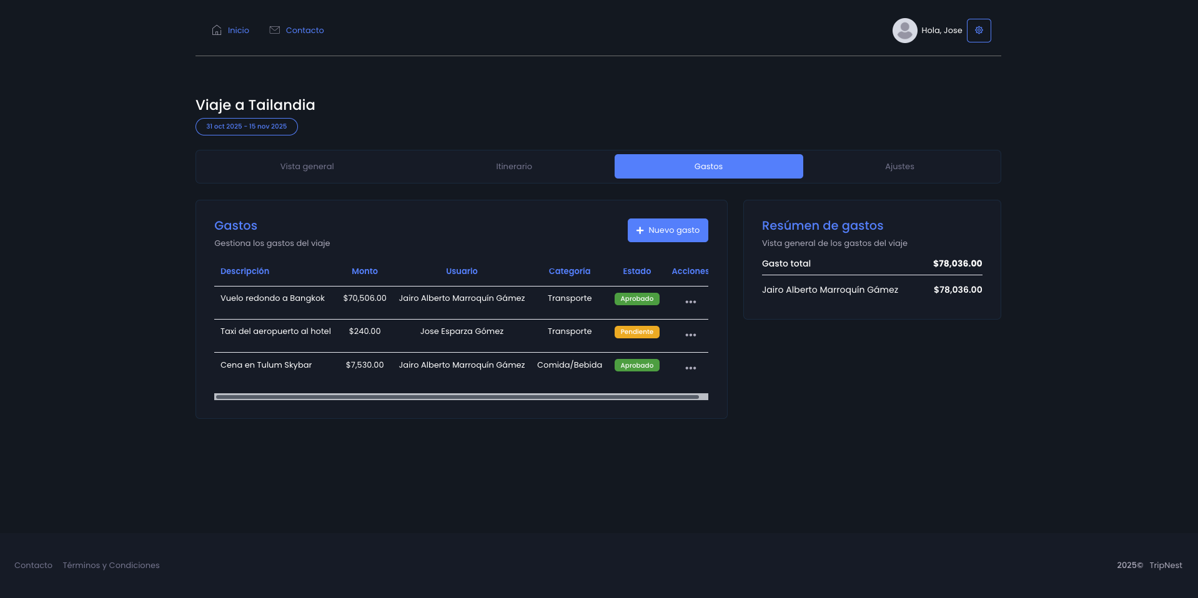Screen dimensions: 1198x598
Task: Click the plus icon in Nuevo gasto
Action: click(640, 230)
